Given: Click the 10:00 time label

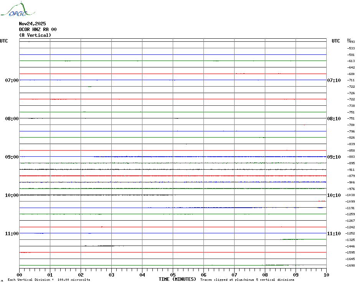Looking at the screenshot, I should click(x=12, y=195).
